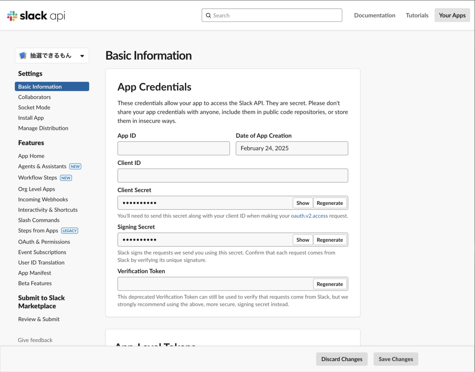Open Tutorials in the top navigation
Viewport: 475px width, 372px height.
click(x=417, y=15)
